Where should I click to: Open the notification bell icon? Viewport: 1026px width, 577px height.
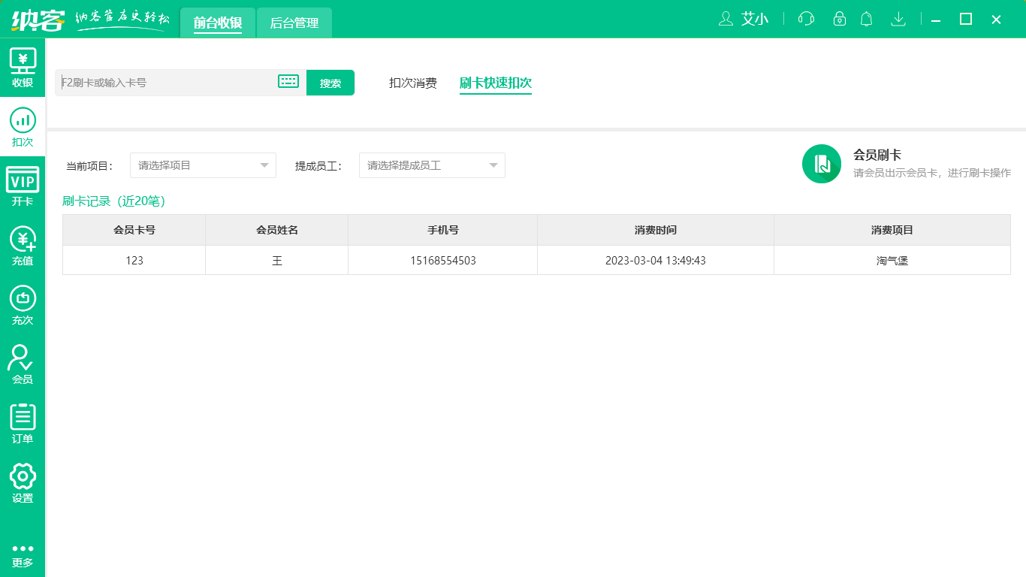tap(866, 19)
